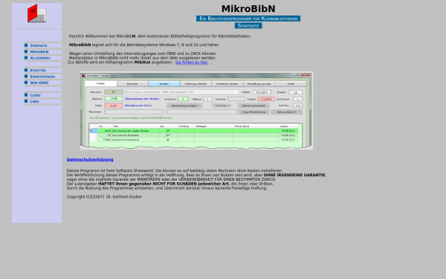Click the bold word 'MibiKat'
The height and width of the screenshot is (279, 446).
coord(142,62)
